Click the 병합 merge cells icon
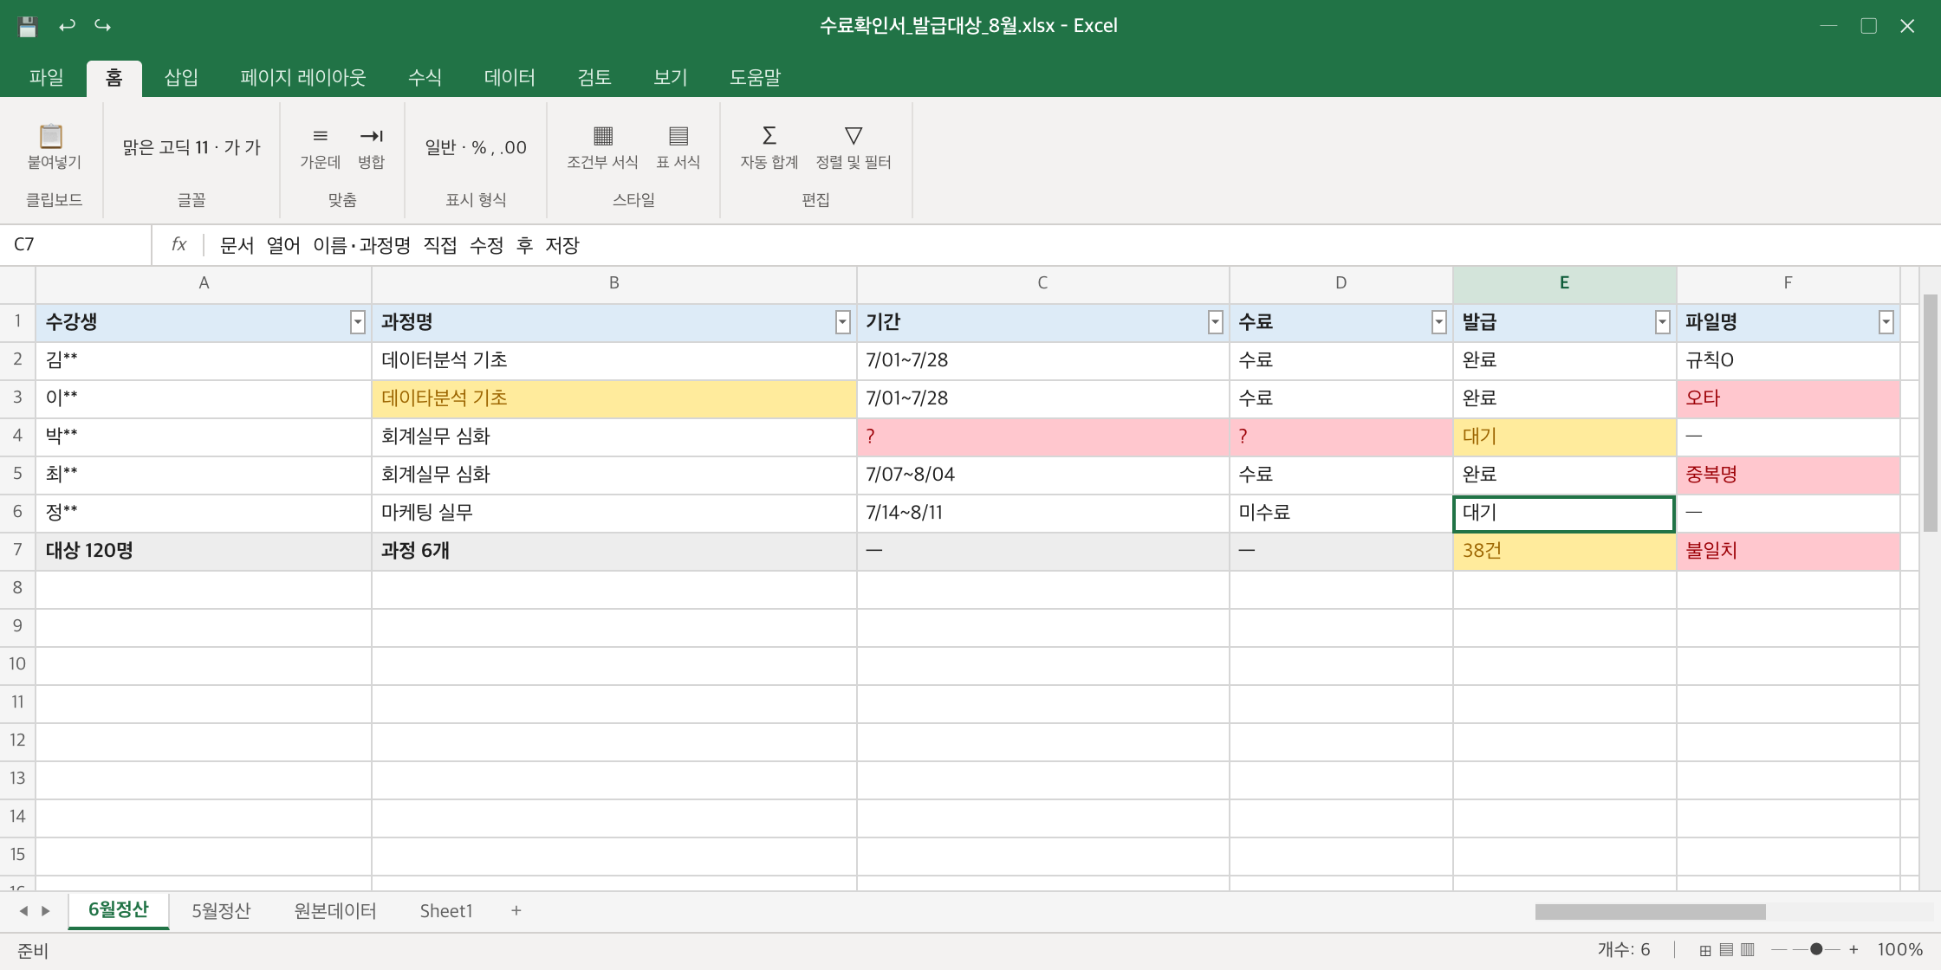The height and width of the screenshot is (970, 1941). (x=371, y=136)
